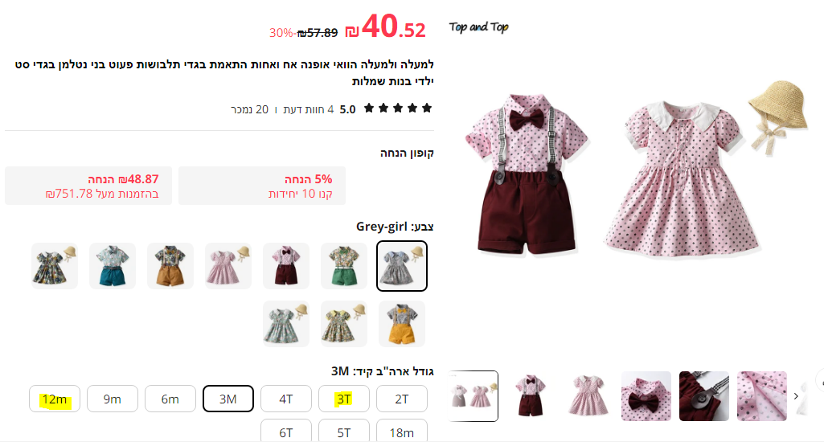Click the Top and Top store logo
824x442 pixels.
478,27
